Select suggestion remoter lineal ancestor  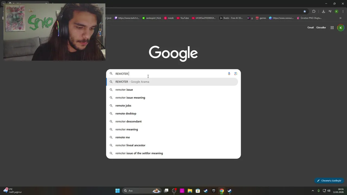[x=173, y=145]
